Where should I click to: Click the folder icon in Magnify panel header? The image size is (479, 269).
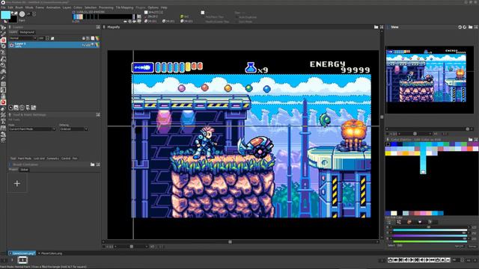coord(376,27)
